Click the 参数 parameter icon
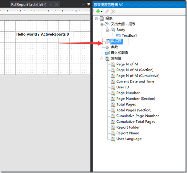Viewport: 187px width, 173px height. pyautogui.click(x=107, y=47)
